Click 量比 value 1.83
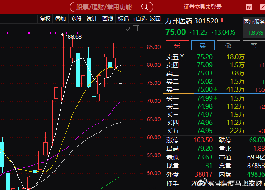The image size is (265, 190). [x=259, y=149]
